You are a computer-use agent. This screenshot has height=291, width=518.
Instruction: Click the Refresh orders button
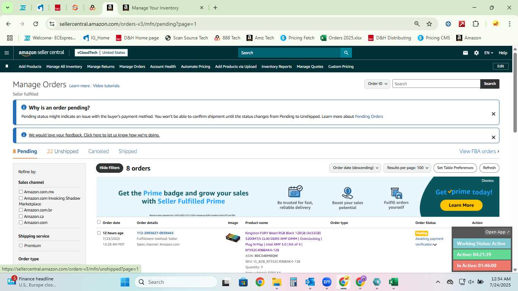click(489, 168)
